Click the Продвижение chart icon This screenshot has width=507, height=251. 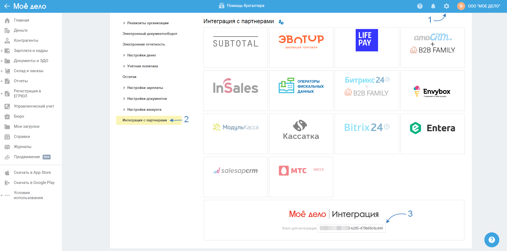(7, 157)
